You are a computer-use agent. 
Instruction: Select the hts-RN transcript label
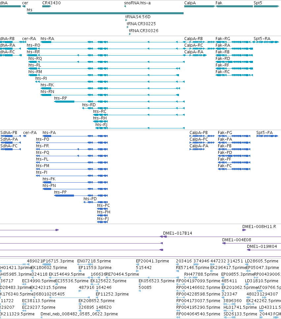click(47, 92)
